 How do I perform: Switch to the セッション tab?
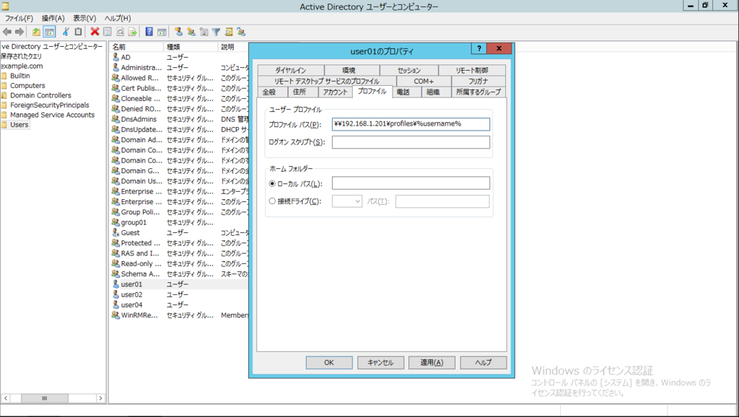pos(408,70)
